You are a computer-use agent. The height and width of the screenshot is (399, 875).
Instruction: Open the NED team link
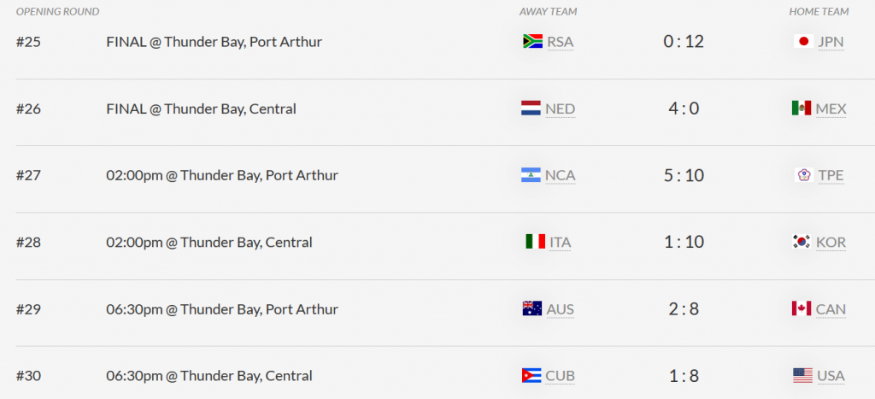pyautogui.click(x=561, y=109)
